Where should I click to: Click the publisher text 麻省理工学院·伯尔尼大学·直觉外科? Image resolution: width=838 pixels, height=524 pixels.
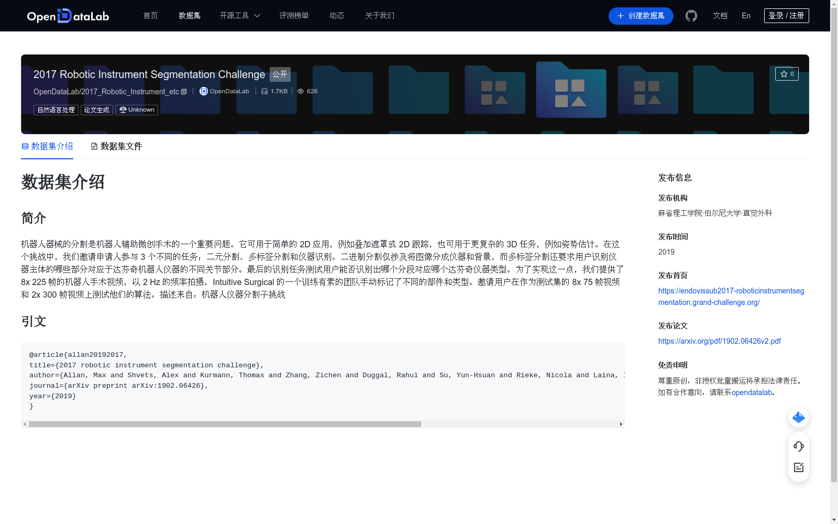coord(715,213)
